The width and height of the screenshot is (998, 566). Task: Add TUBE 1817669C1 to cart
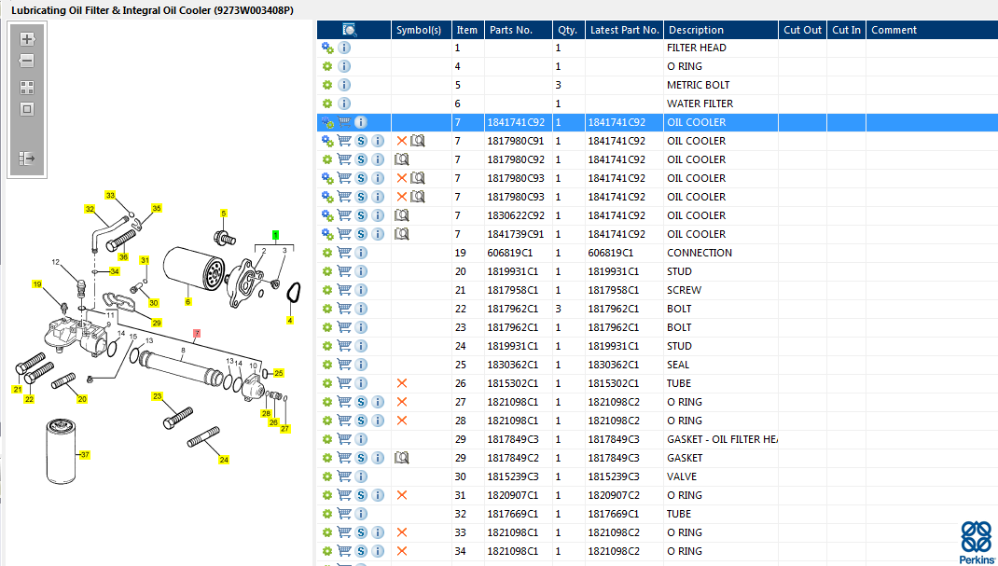344,513
